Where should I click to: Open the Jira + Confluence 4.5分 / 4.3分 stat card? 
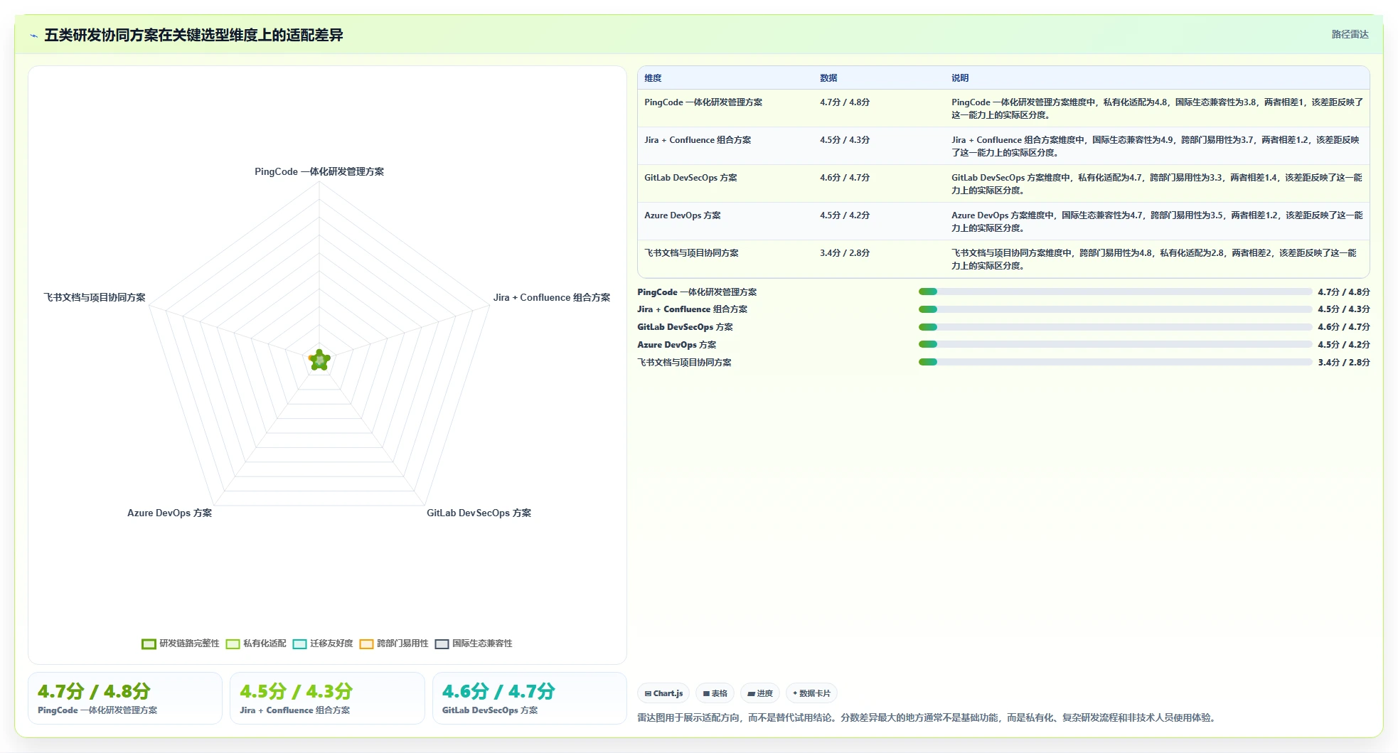pos(327,698)
